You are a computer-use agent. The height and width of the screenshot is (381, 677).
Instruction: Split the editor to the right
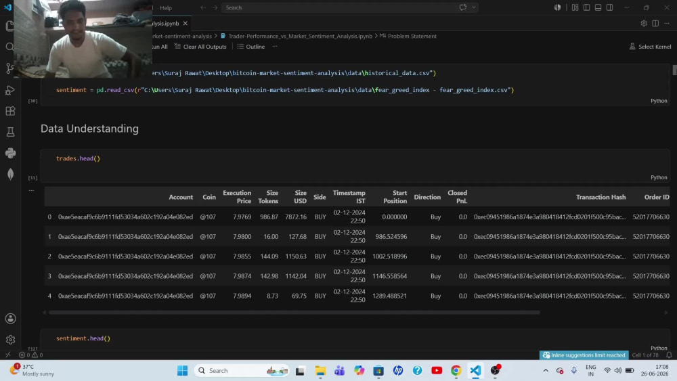point(655,23)
